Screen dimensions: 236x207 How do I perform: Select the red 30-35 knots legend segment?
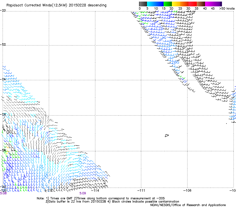coord(193,4)
